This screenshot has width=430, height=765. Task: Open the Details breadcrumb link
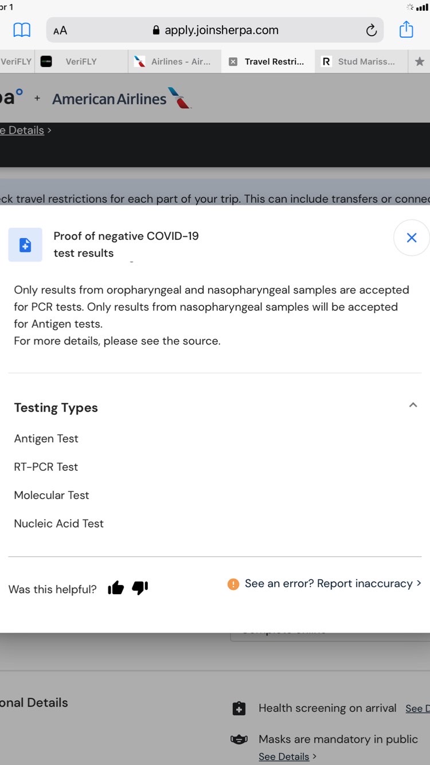[x=25, y=130]
